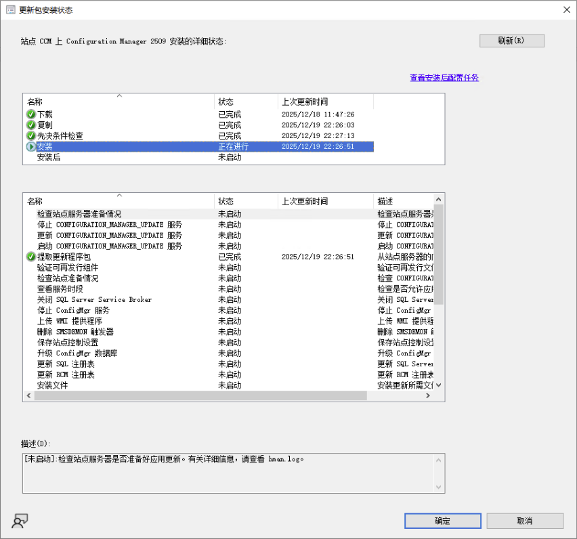Image resolution: width=577 pixels, height=539 pixels.
Task: Sort lower list by 名称 column header
Action: [x=119, y=201]
